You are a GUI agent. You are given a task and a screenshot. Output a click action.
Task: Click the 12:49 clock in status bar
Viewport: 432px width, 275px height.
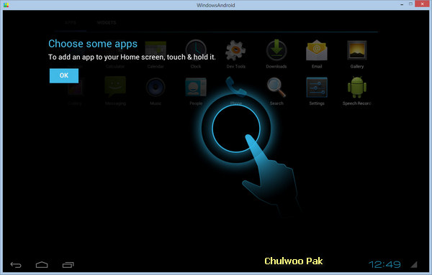pos(384,264)
